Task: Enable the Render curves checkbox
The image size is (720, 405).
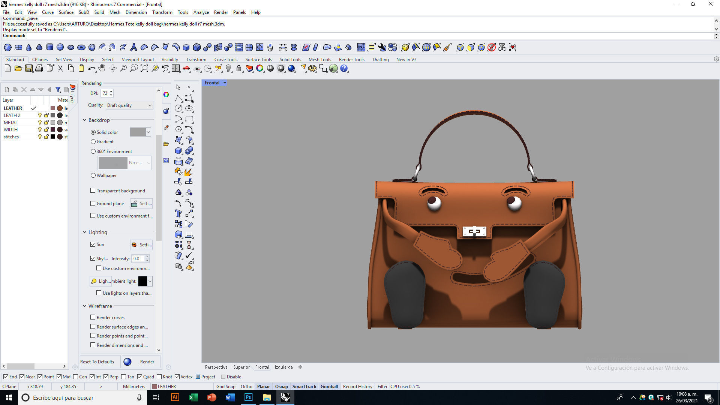Action: coord(93,317)
